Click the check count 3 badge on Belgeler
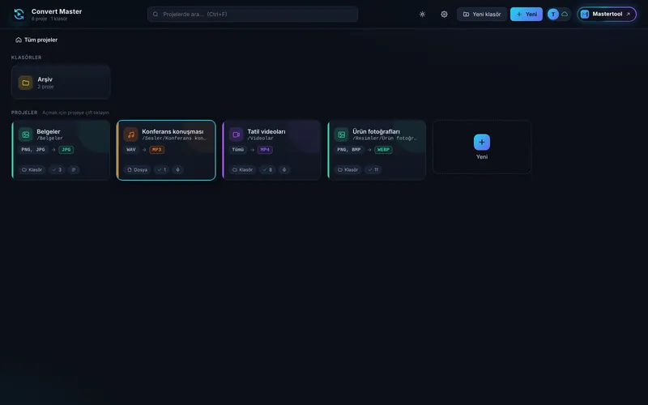The width and height of the screenshot is (648, 405). point(57,169)
